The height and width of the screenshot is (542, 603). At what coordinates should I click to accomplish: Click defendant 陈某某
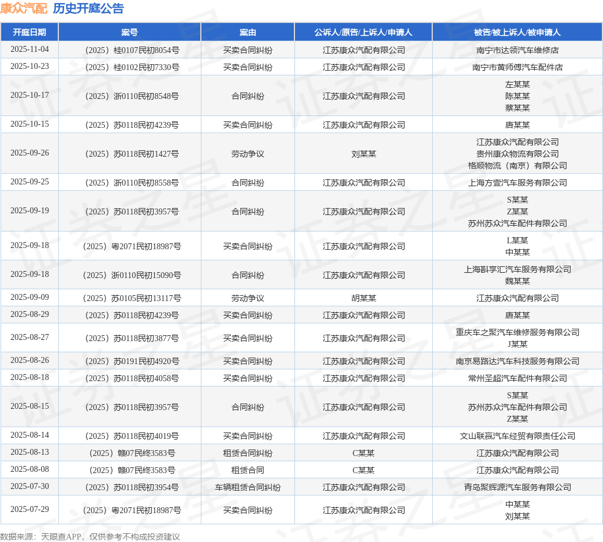tap(517, 96)
